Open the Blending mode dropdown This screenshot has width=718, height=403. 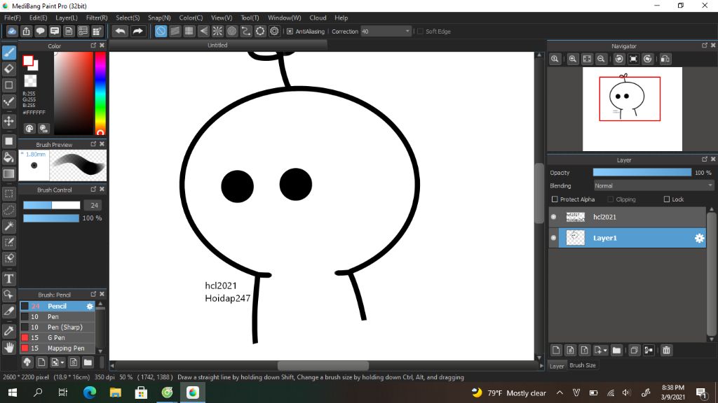[x=653, y=186]
